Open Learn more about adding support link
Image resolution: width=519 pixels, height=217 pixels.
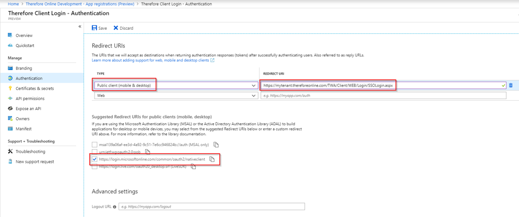[x=150, y=61]
